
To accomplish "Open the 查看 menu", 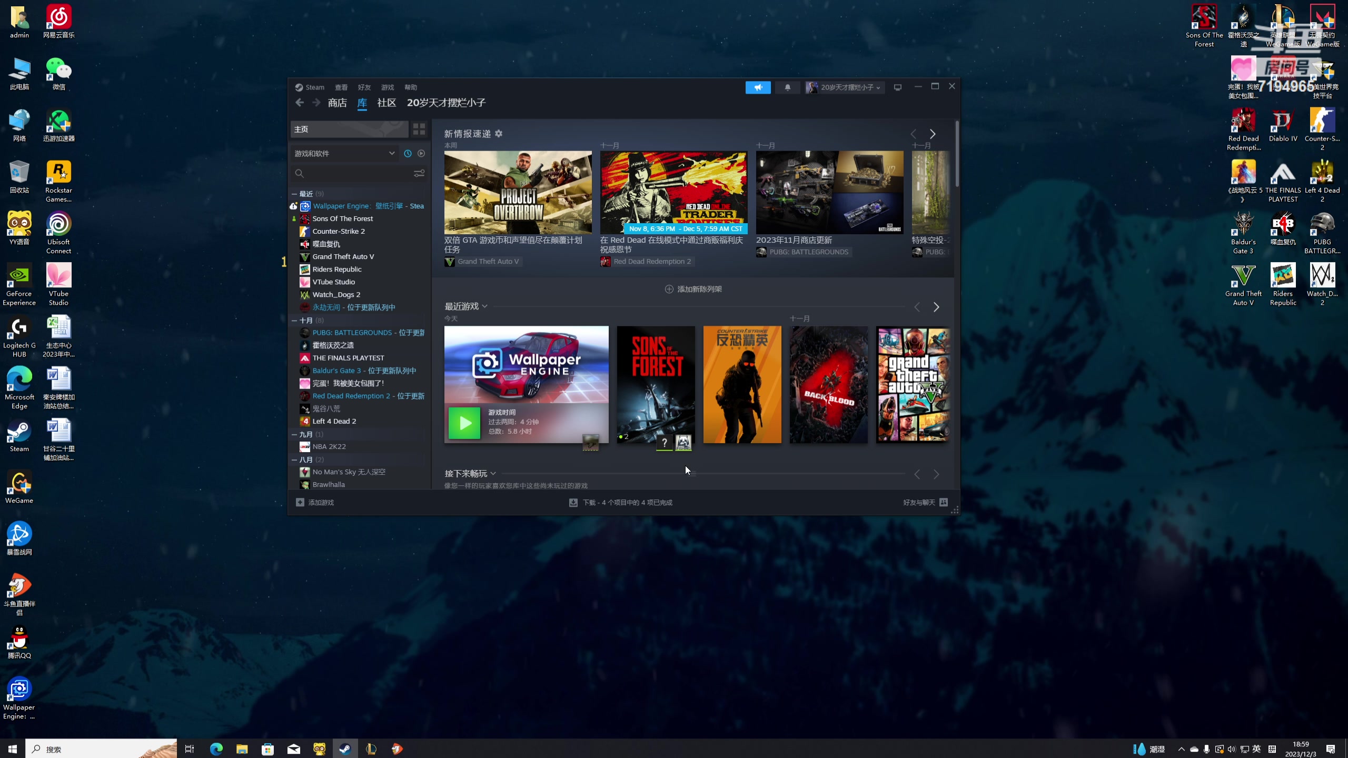I will 341,87.
